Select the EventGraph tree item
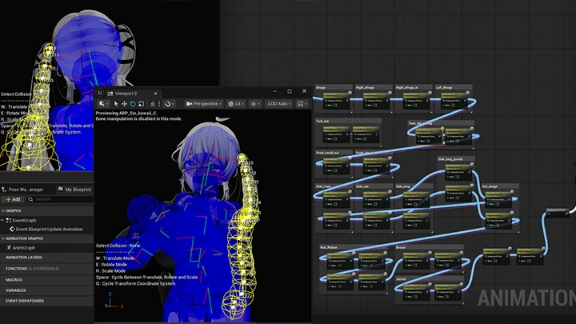This screenshot has width=576, height=324. [21, 221]
